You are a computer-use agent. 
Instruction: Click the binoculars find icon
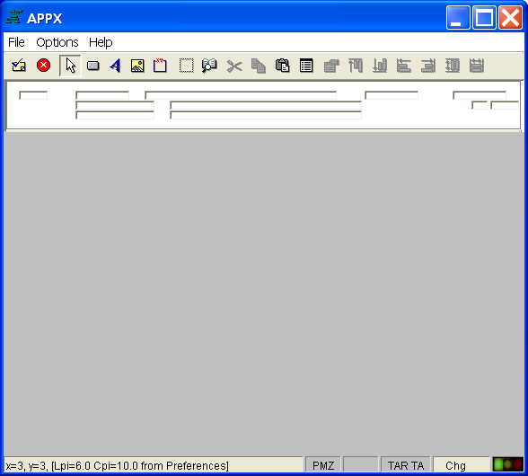(x=209, y=66)
